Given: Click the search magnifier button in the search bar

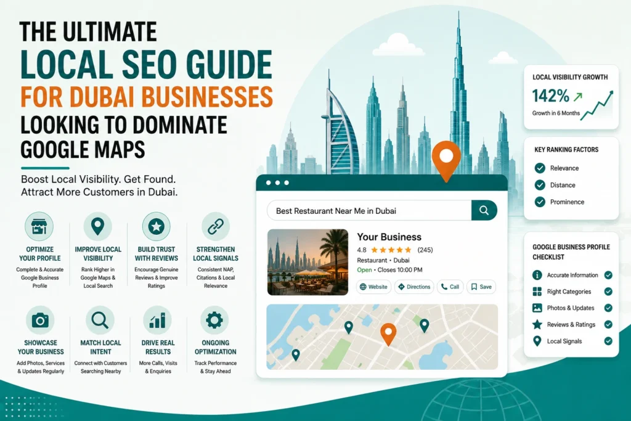Looking at the screenshot, I should (484, 210).
